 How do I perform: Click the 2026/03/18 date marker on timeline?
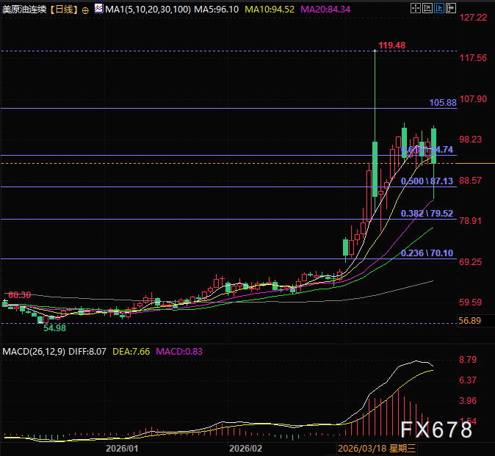pos(377,448)
